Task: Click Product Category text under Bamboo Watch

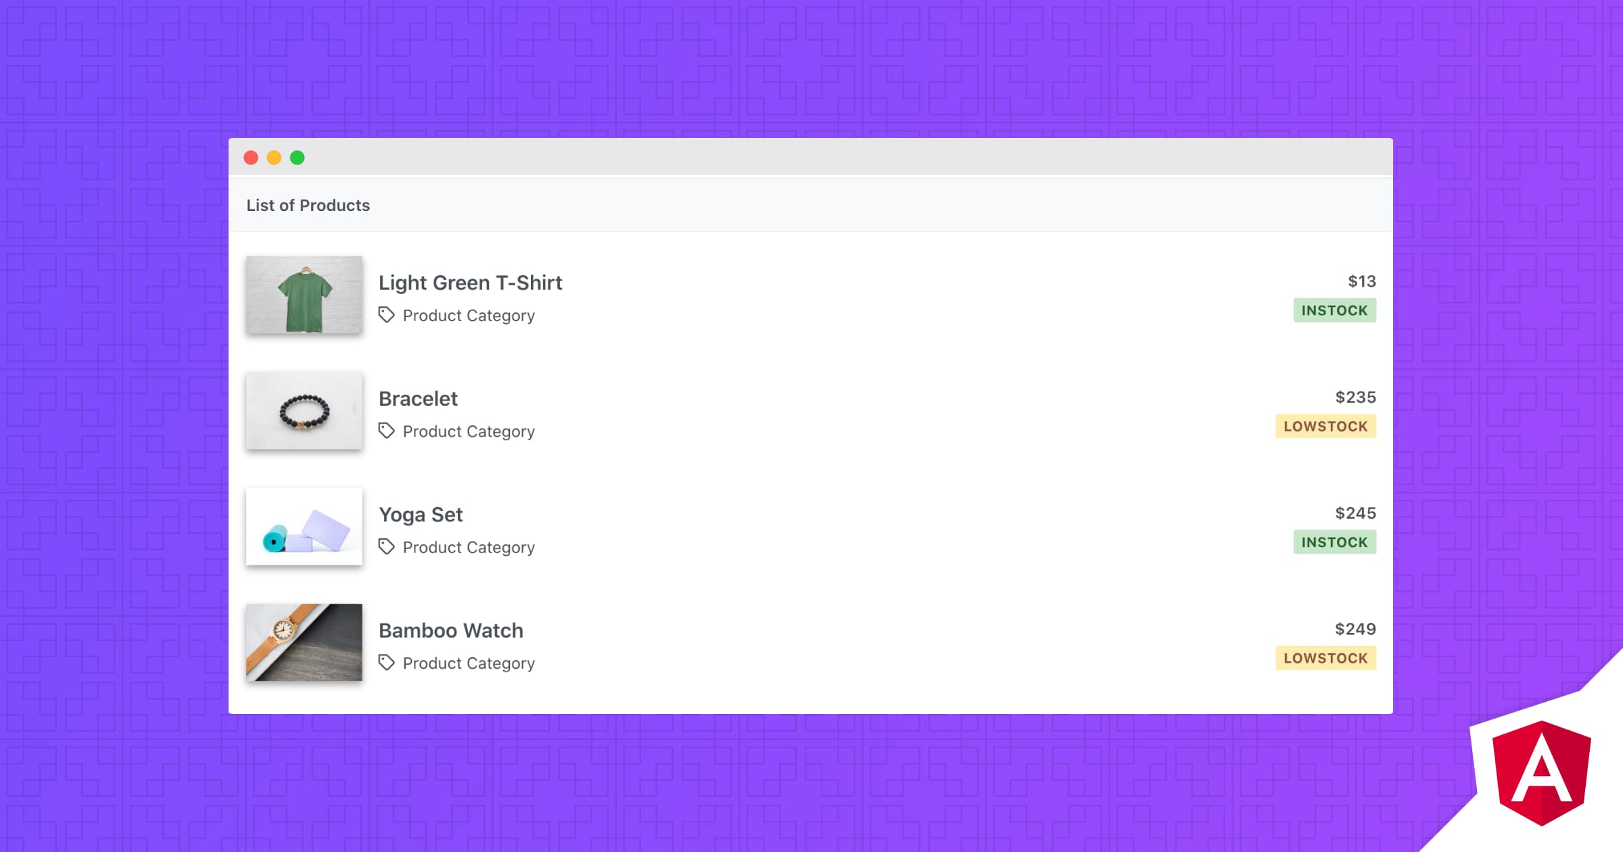Action: click(x=469, y=663)
